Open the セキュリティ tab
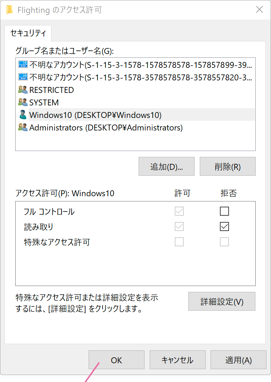 (28, 33)
